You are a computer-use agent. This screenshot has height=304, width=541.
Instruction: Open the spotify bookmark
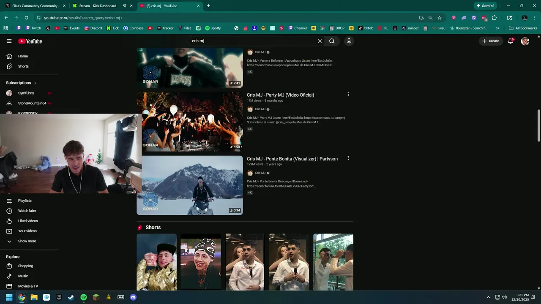click(213, 28)
